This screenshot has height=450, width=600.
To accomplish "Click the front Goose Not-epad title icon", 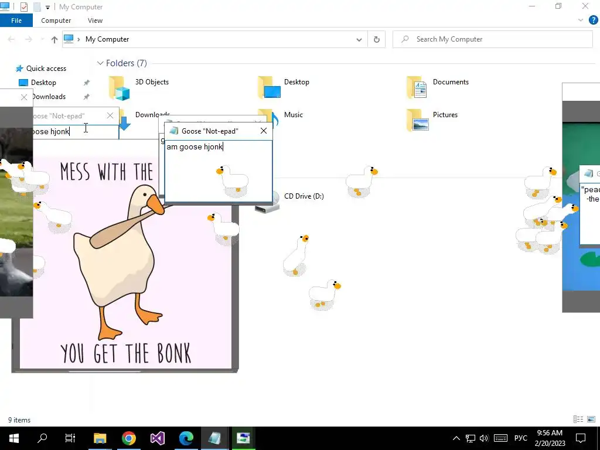I will [174, 131].
